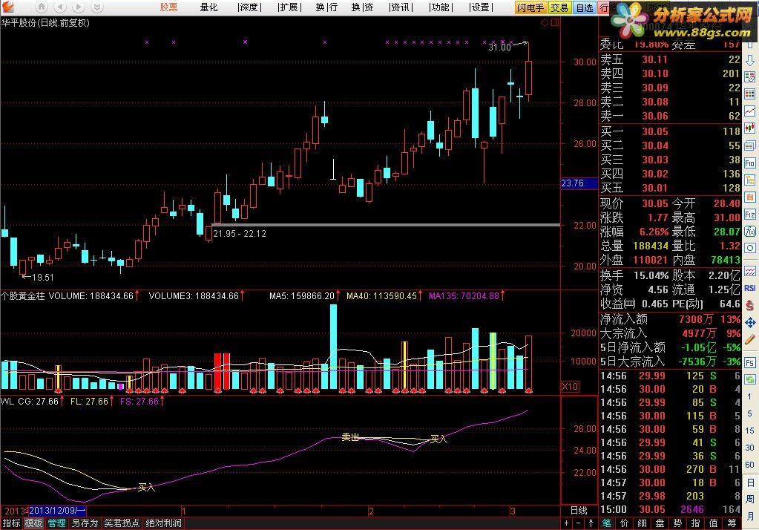Select the pencil drawing tool icon
The height and width of the screenshot is (530, 759).
(x=750, y=340)
